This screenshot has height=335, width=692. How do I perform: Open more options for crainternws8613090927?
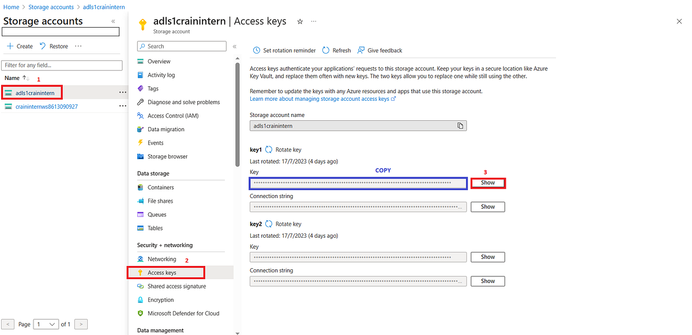click(x=122, y=106)
